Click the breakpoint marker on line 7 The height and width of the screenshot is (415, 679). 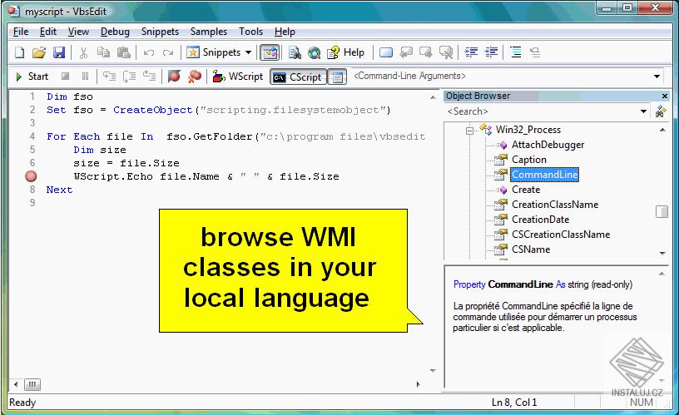click(x=31, y=176)
